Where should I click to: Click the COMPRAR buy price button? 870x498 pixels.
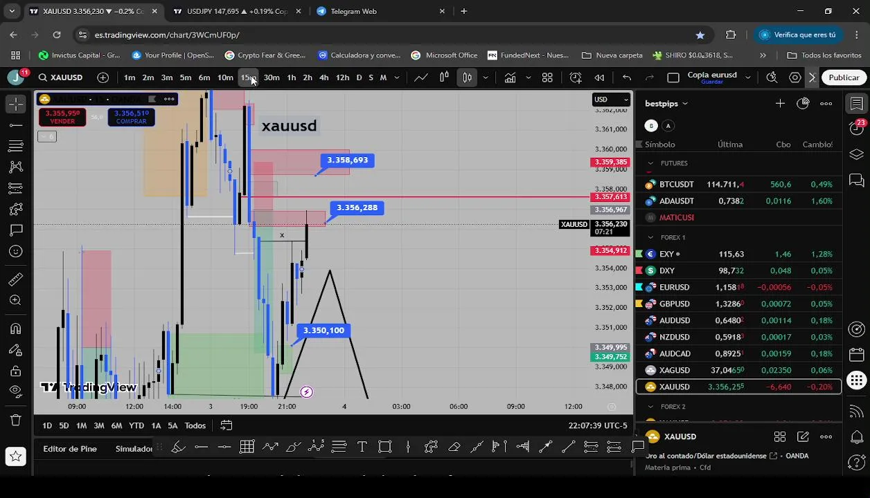click(x=132, y=117)
